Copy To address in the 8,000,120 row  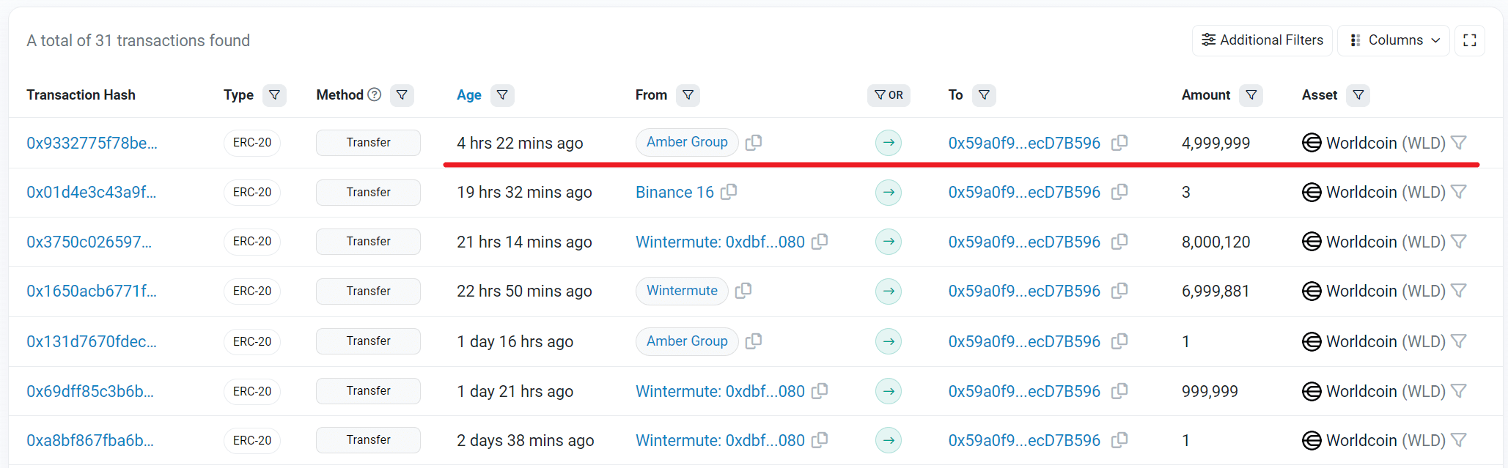pos(1119,242)
